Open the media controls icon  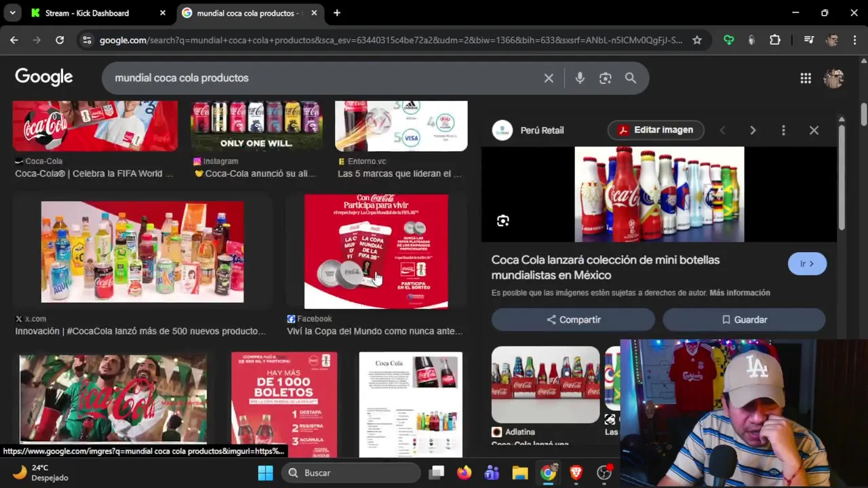[808, 40]
